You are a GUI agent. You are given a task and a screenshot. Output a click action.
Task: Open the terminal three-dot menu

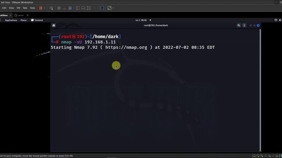point(244,25)
